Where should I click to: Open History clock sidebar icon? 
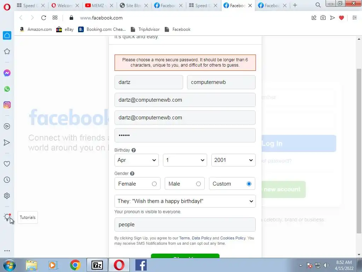[7, 180]
